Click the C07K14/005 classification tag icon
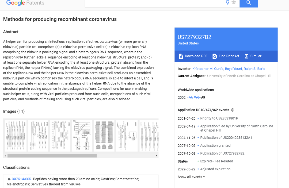The height and width of the screenshot is (188, 289). (9, 179)
